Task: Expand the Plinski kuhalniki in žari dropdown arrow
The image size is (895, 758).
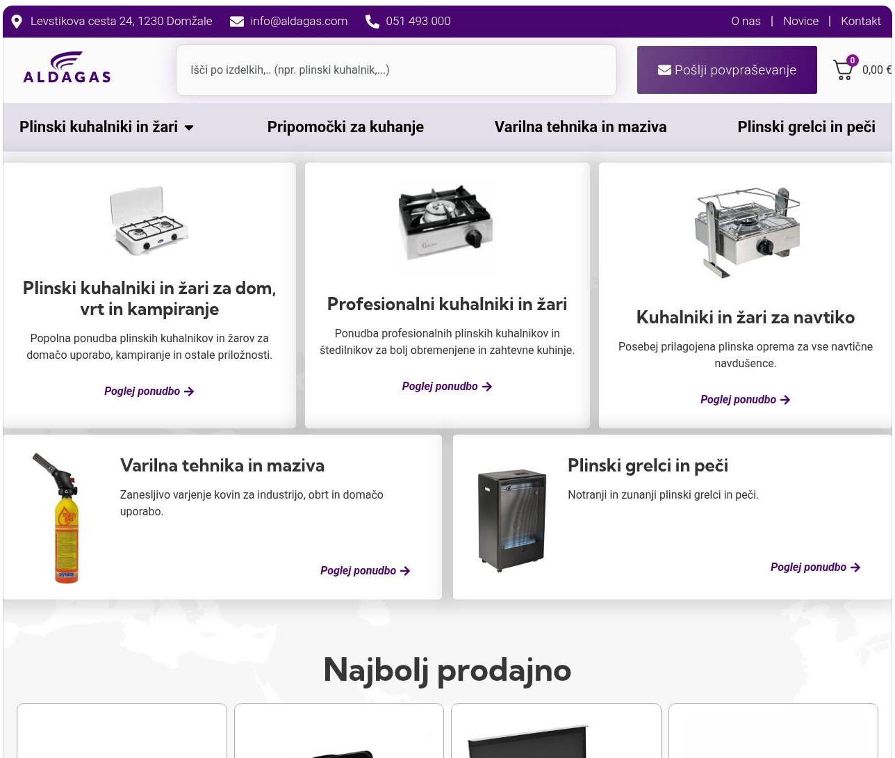Action: (x=189, y=128)
